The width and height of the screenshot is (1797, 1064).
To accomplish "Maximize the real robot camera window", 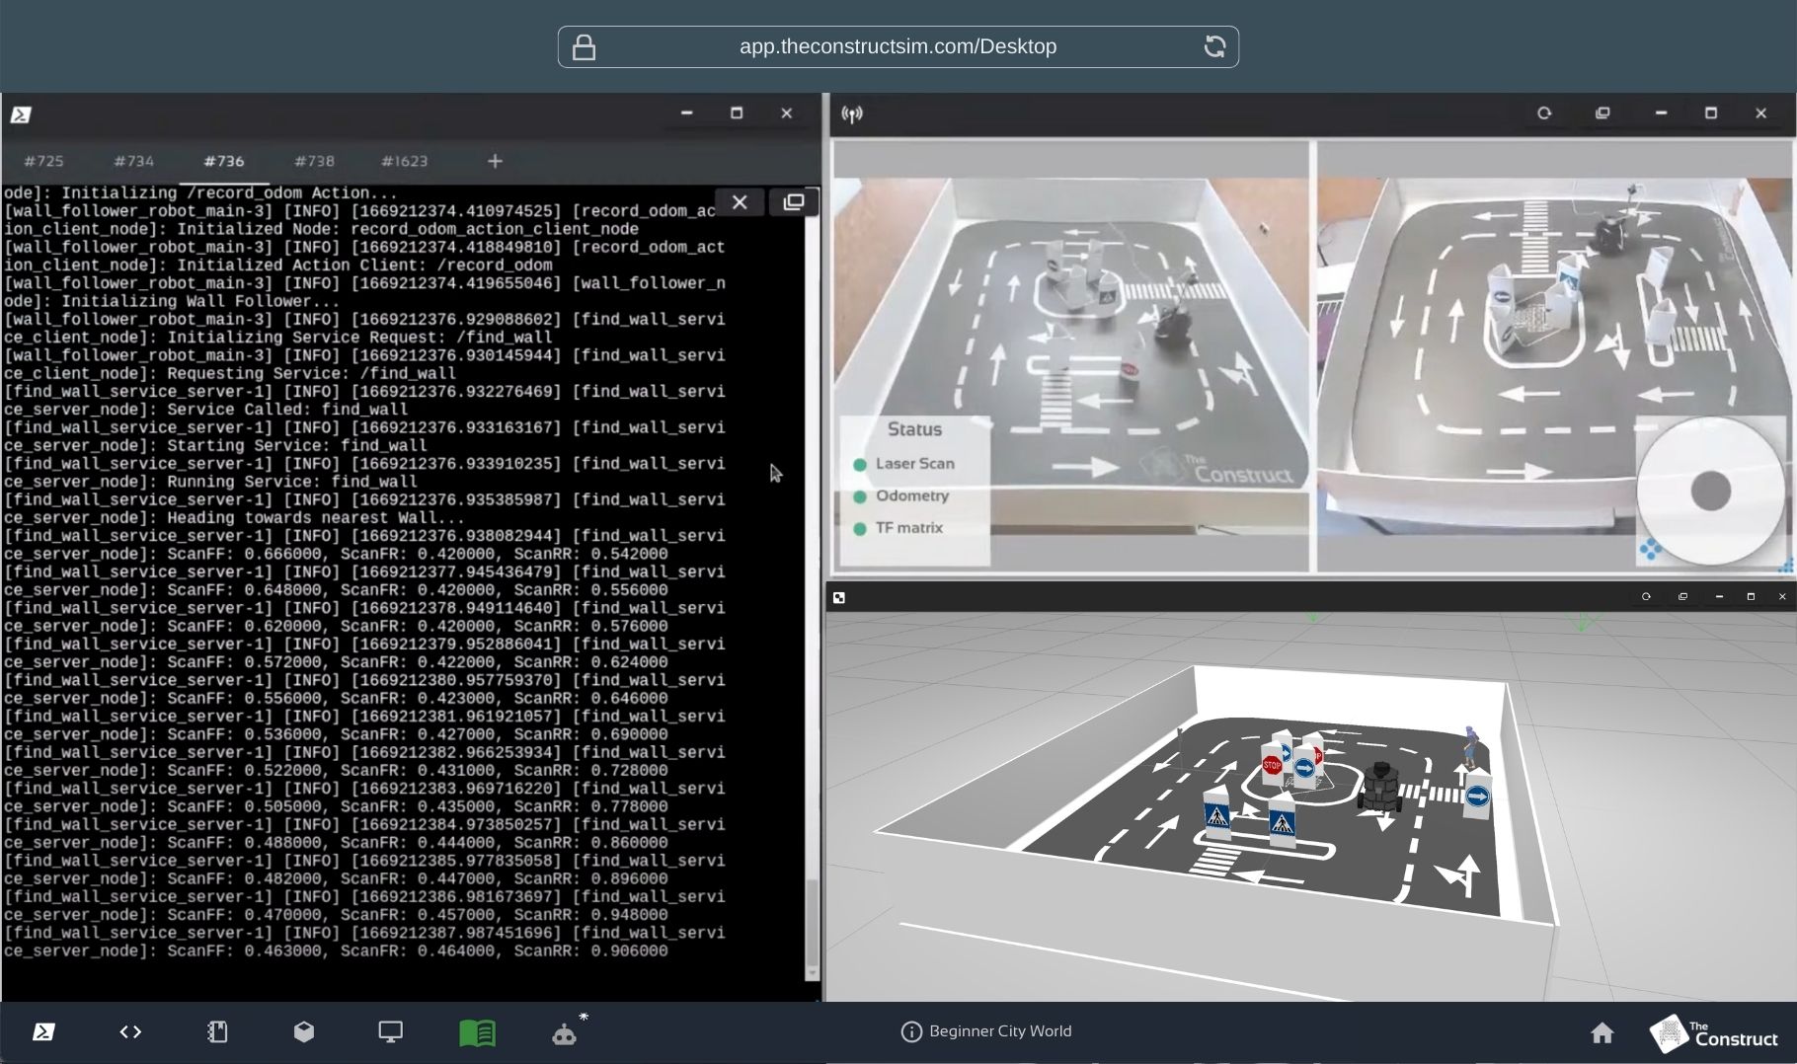I will click(1711, 114).
